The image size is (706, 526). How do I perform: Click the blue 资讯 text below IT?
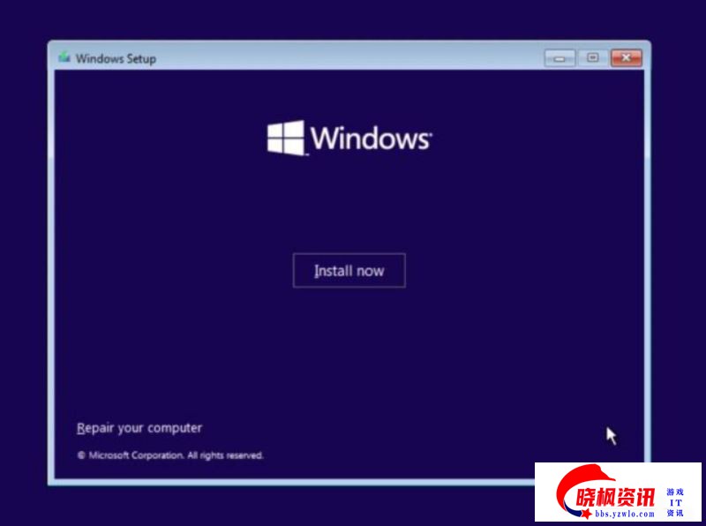675,513
